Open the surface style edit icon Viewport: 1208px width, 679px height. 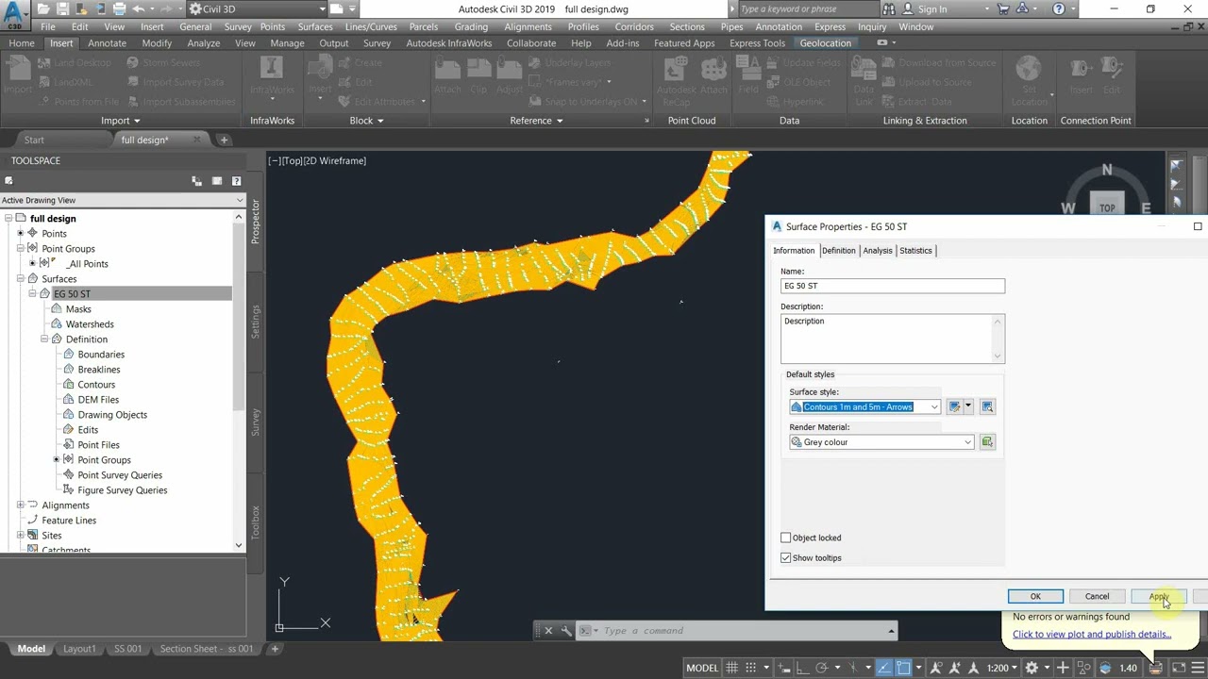(954, 406)
